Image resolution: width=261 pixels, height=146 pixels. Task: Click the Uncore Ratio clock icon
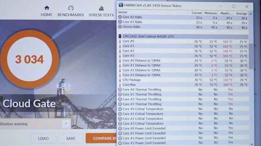coord(120,26)
